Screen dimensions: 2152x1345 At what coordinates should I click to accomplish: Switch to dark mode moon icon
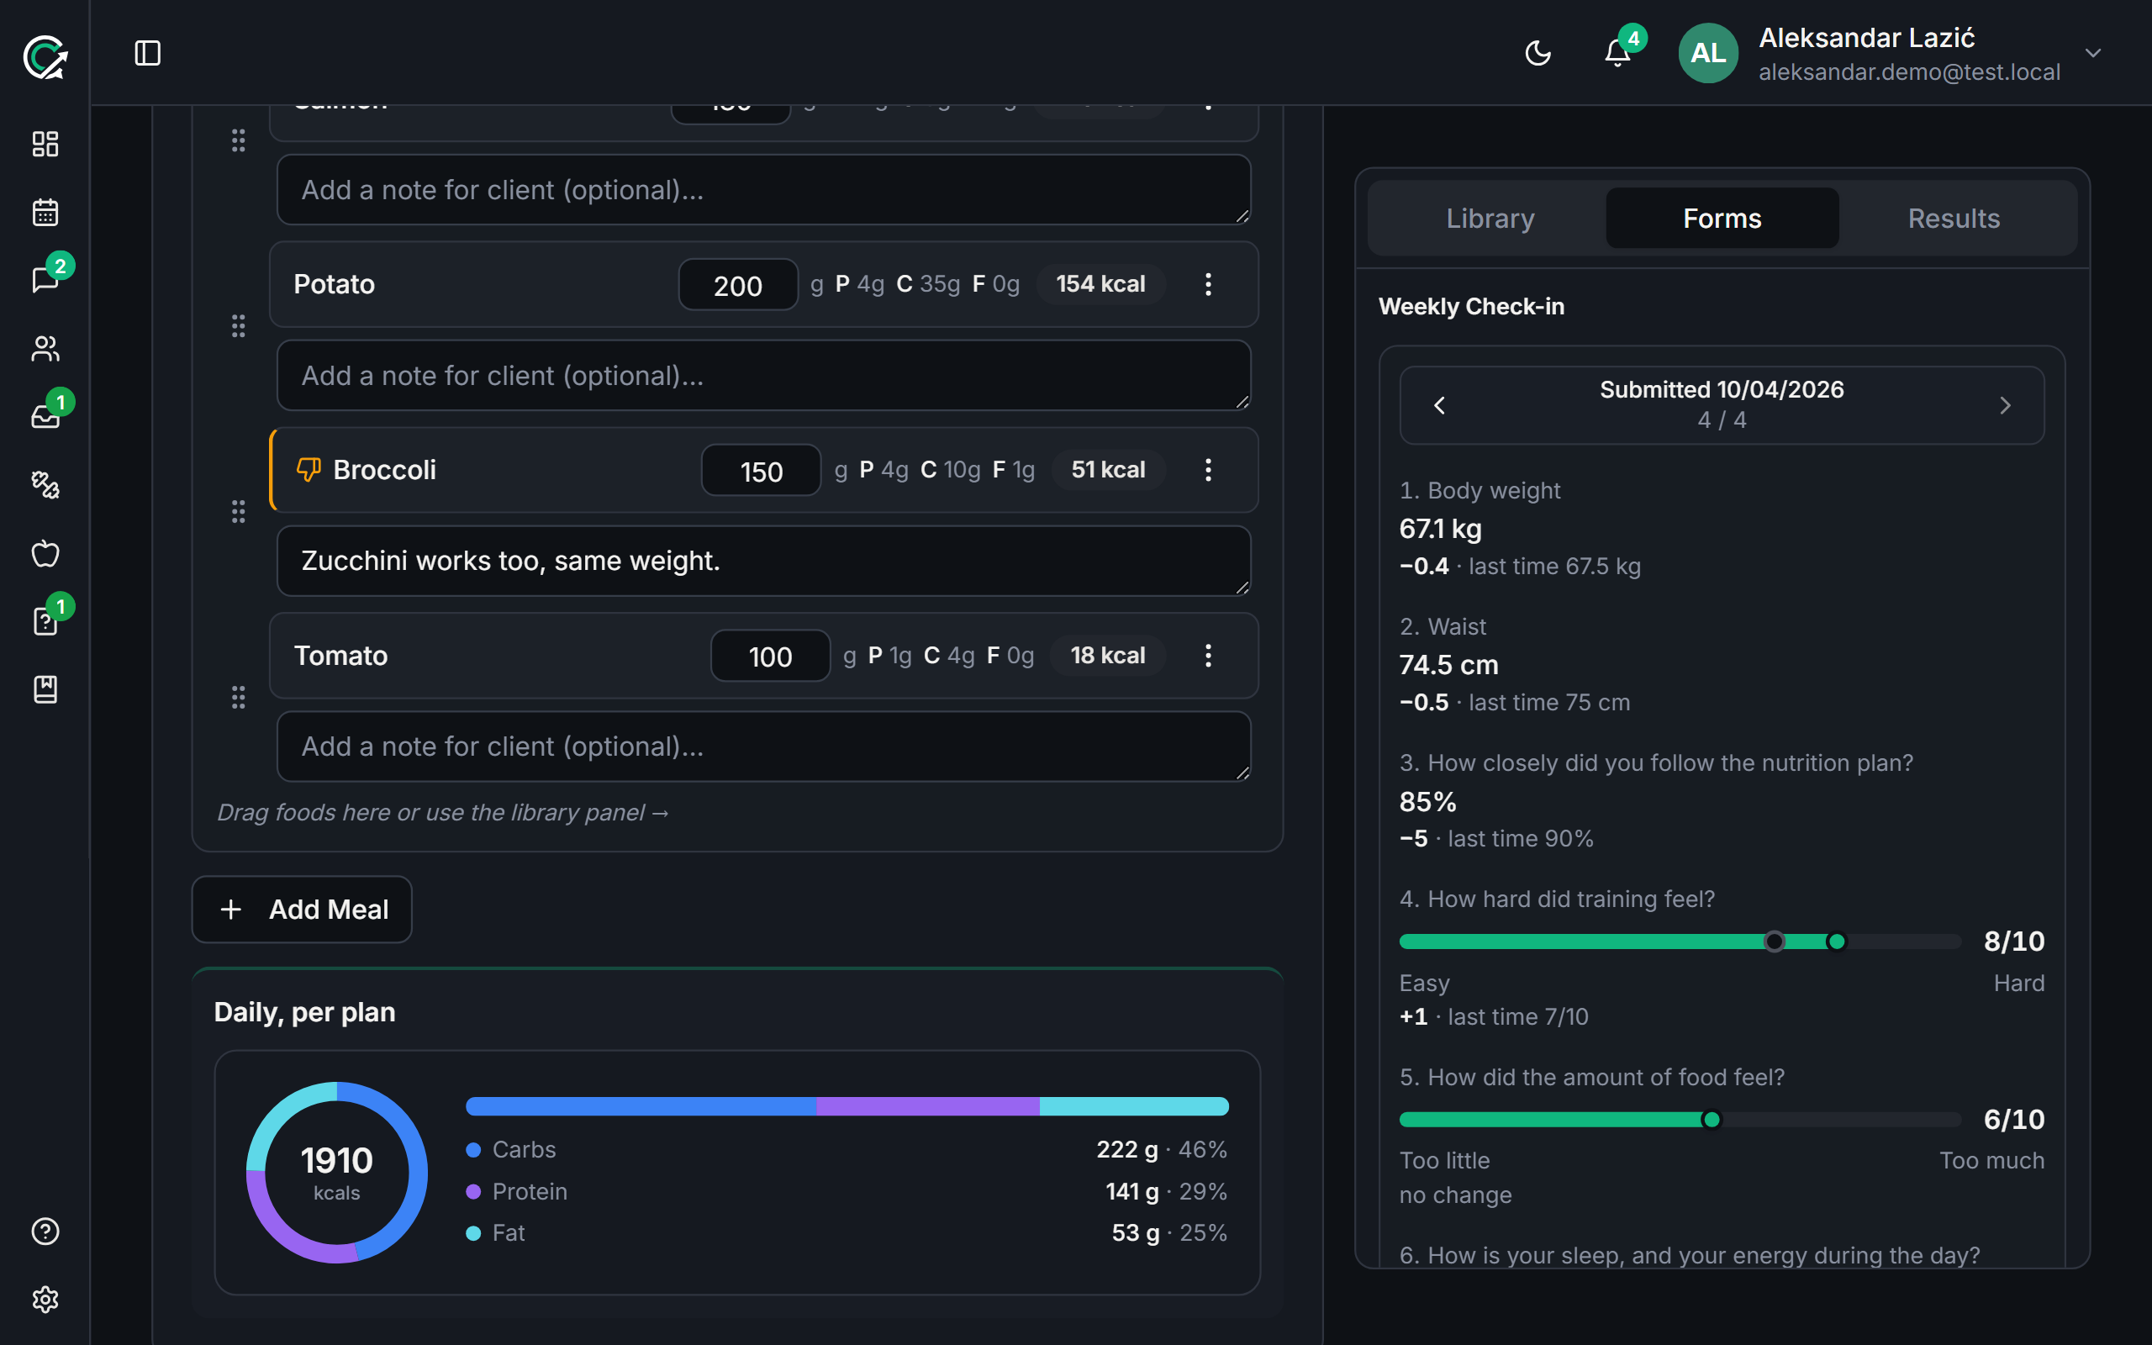[x=1538, y=53]
